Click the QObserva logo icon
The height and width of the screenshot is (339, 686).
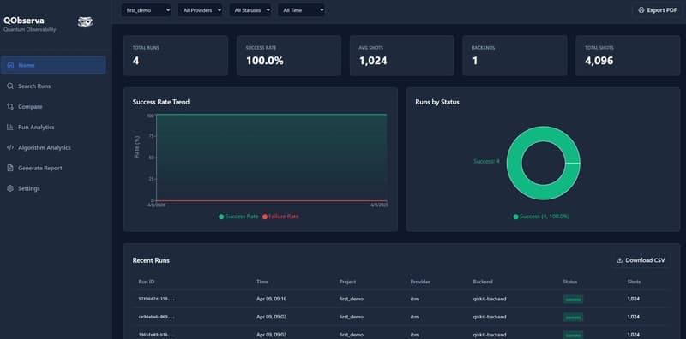tap(85, 22)
